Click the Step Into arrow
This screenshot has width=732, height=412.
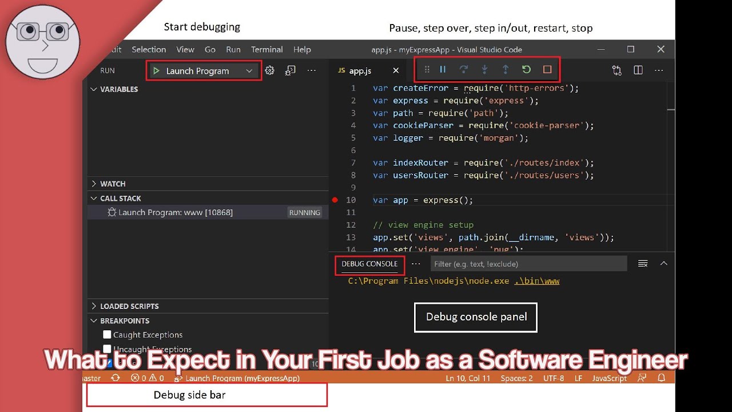coord(484,70)
